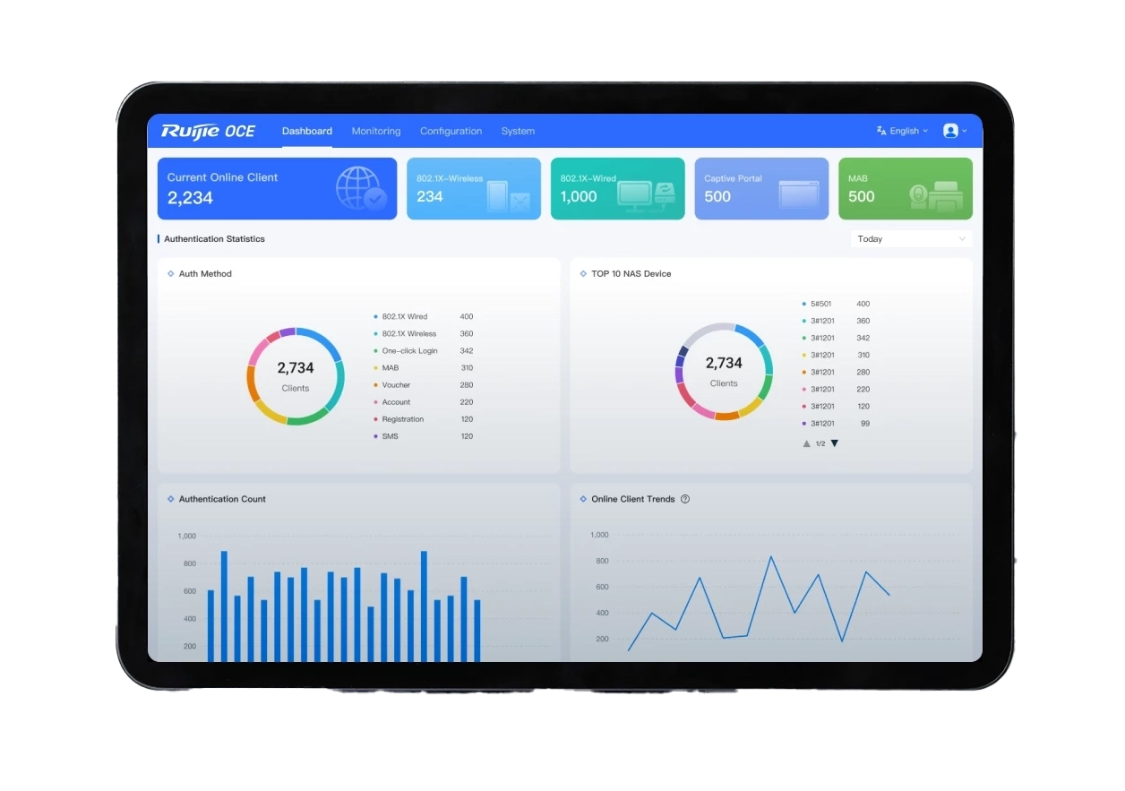The height and width of the screenshot is (791, 1125).
Task: Open the user account avatar menu
Action: click(x=951, y=131)
